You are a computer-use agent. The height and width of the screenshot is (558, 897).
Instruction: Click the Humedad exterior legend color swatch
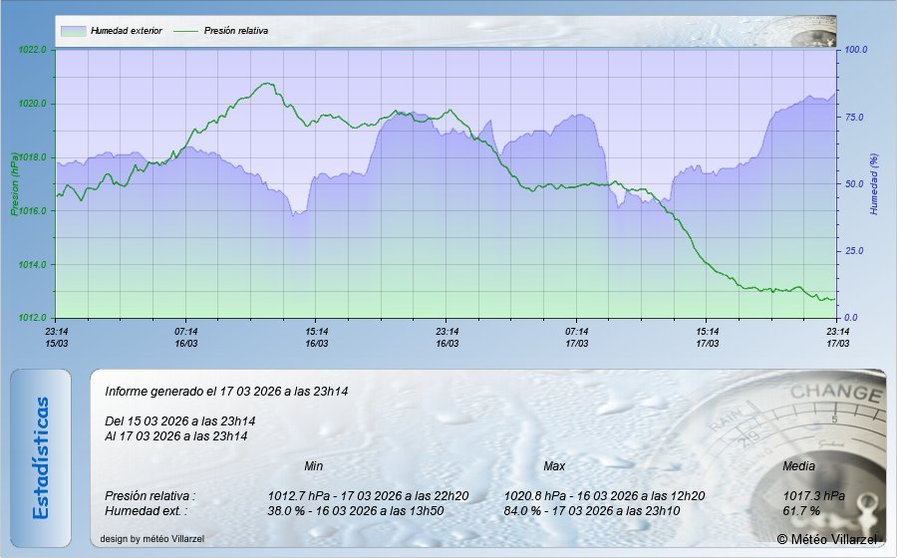[x=73, y=31]
